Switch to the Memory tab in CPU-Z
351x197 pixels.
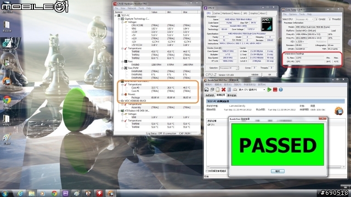coord(237,13)
